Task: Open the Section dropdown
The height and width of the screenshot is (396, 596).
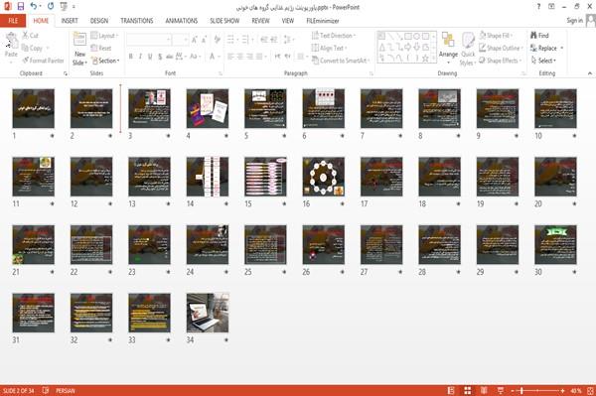Action: pos(105,61)
